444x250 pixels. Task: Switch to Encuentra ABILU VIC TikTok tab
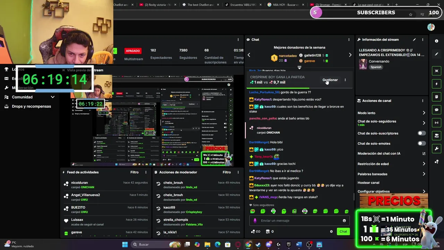[243, 5]
